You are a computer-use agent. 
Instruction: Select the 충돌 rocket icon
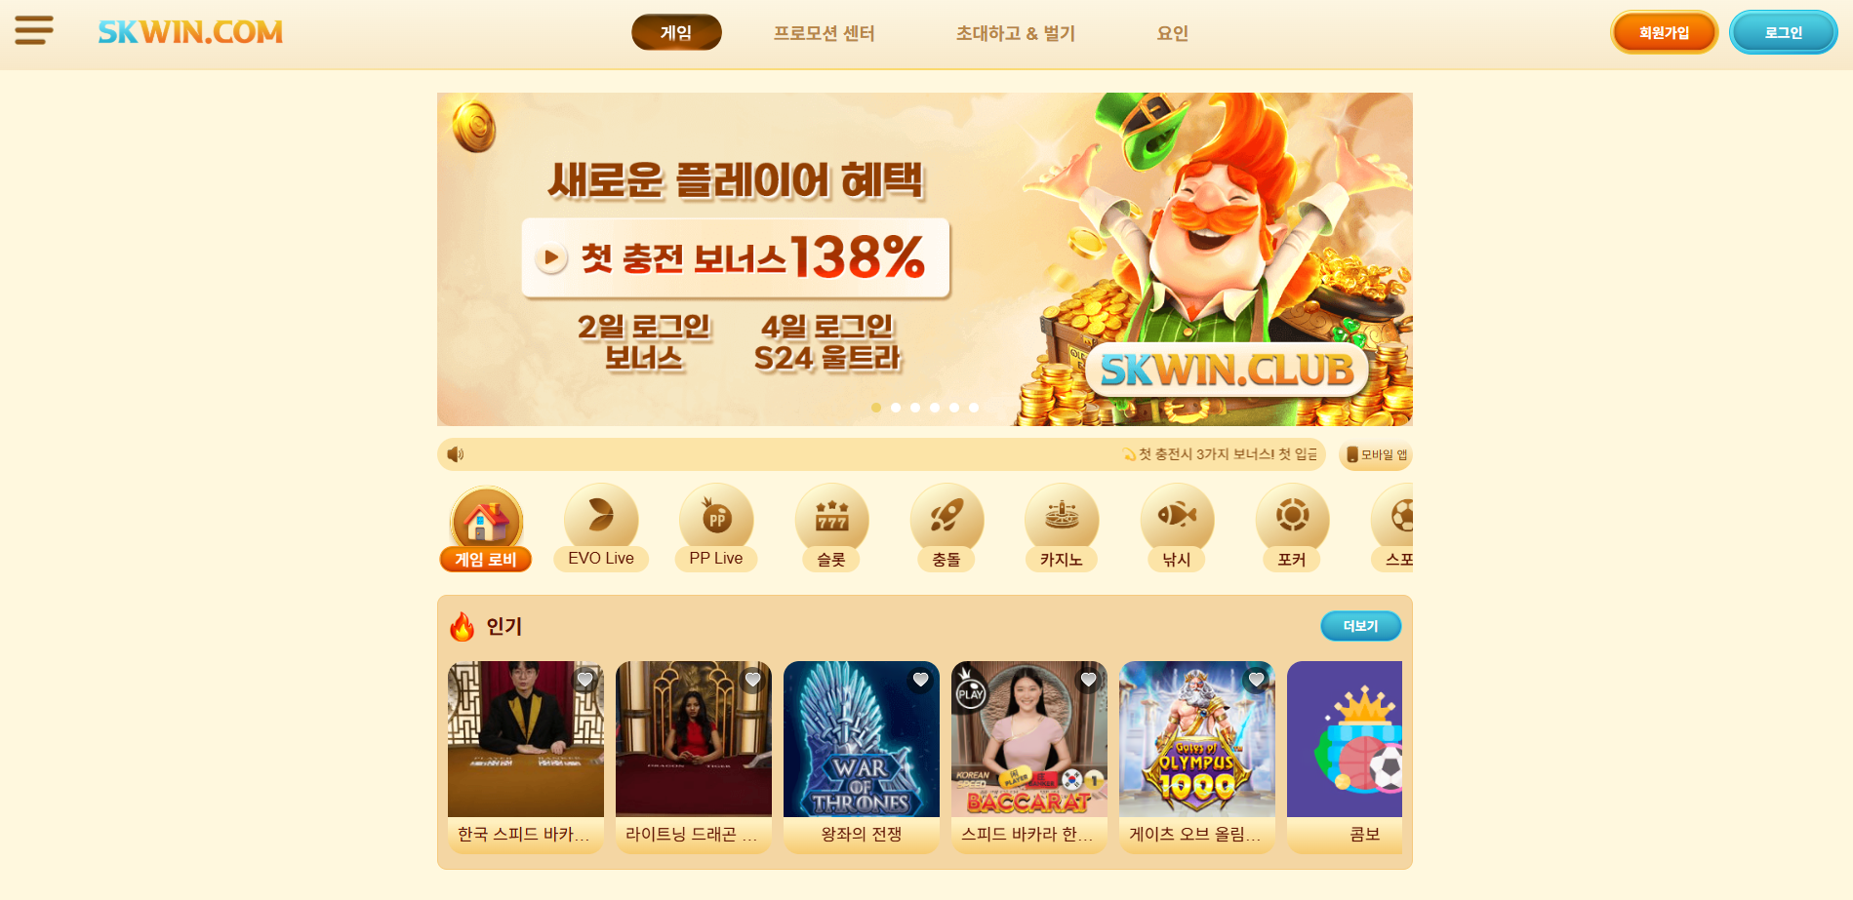(x=947, y=517)
